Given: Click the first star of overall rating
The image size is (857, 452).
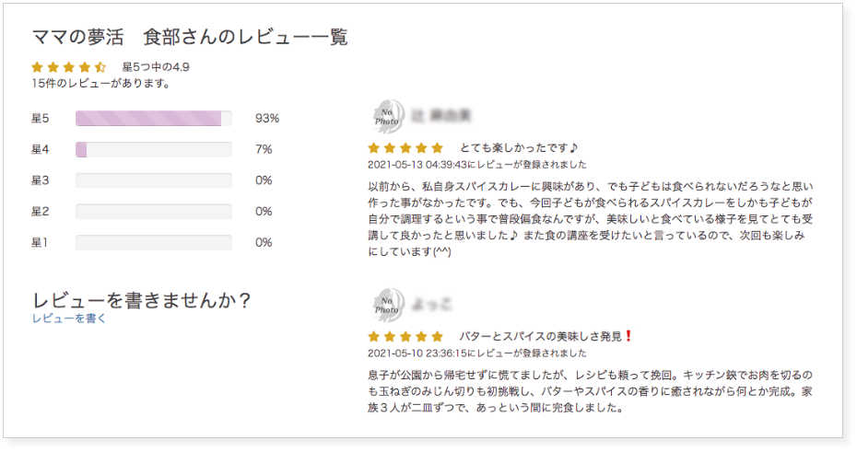Looking at the screenshot, I should [37, 67].
